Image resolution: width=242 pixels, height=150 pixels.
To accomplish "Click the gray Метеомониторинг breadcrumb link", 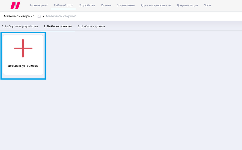I will coord(61,16).
